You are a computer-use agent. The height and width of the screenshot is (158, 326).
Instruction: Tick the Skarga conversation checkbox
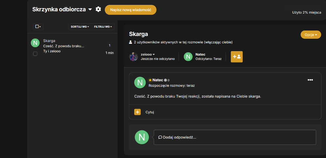35,54
